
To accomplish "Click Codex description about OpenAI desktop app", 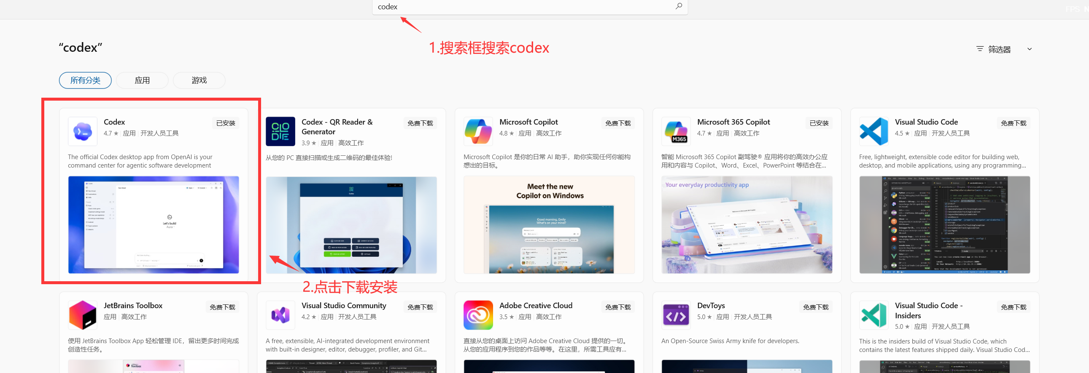I will tap(140, 161).
